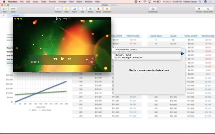Open Notification Center icon
The height and width of the screenshot is (134, 215).
(x=210, y=2)
